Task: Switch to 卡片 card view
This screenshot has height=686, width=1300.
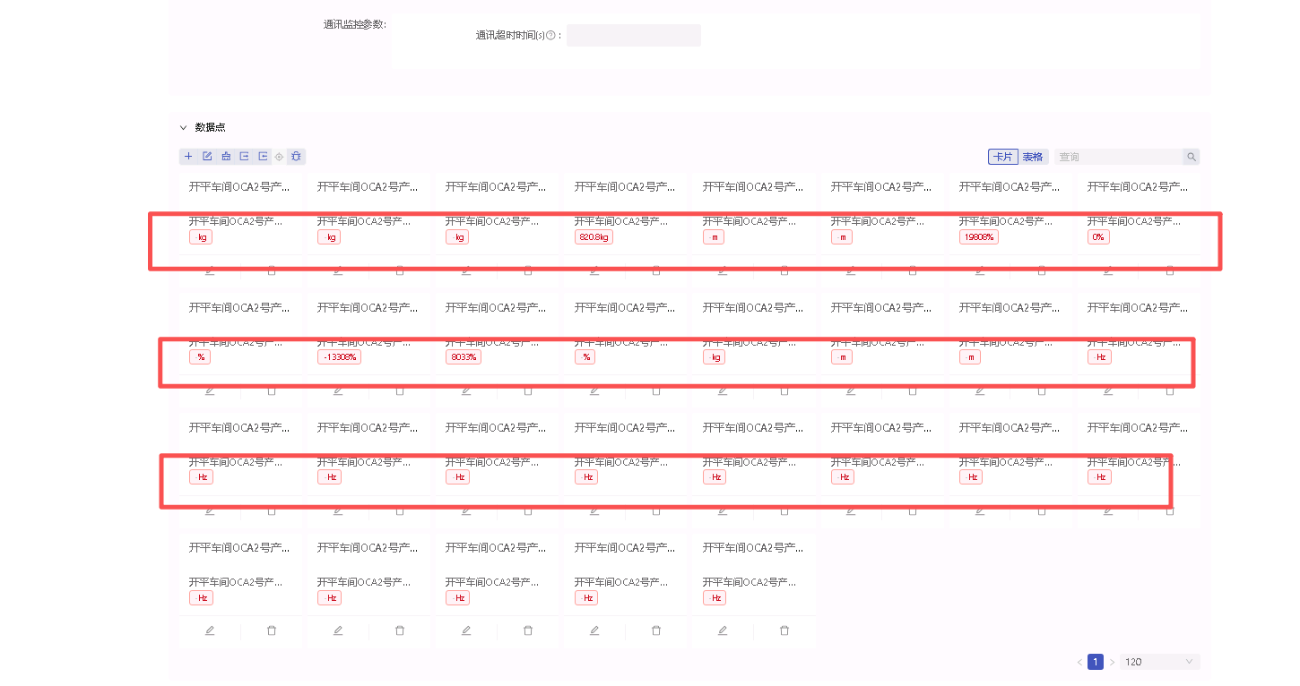Action: click(x=1003, y=157)
